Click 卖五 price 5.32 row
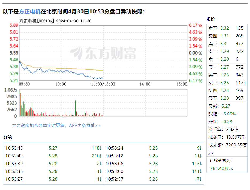 point(227,28)
